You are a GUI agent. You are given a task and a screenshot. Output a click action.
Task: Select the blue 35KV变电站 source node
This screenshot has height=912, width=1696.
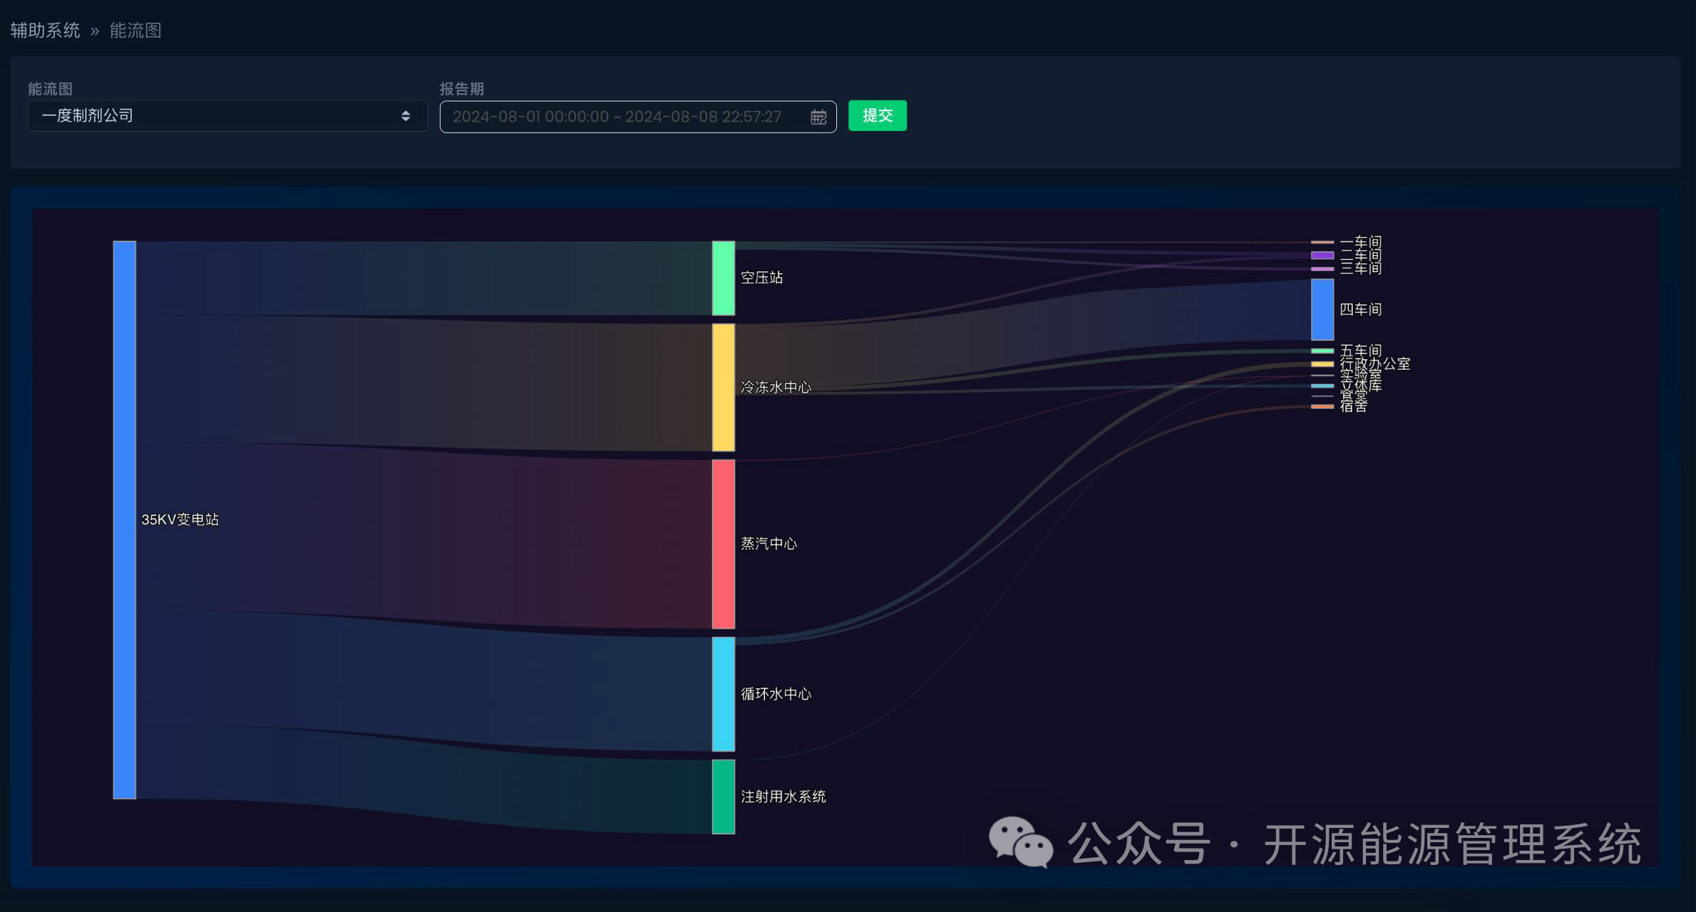(x=124, y=519)
